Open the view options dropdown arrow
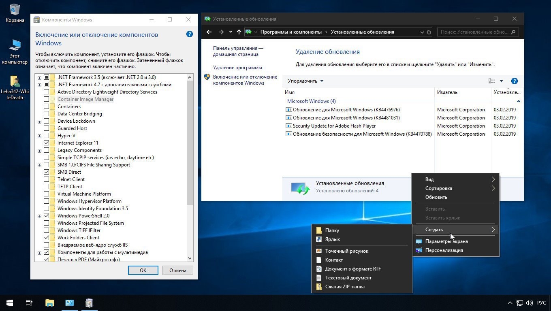The height and width of the screenshot is (311, 551). (501, 81)
